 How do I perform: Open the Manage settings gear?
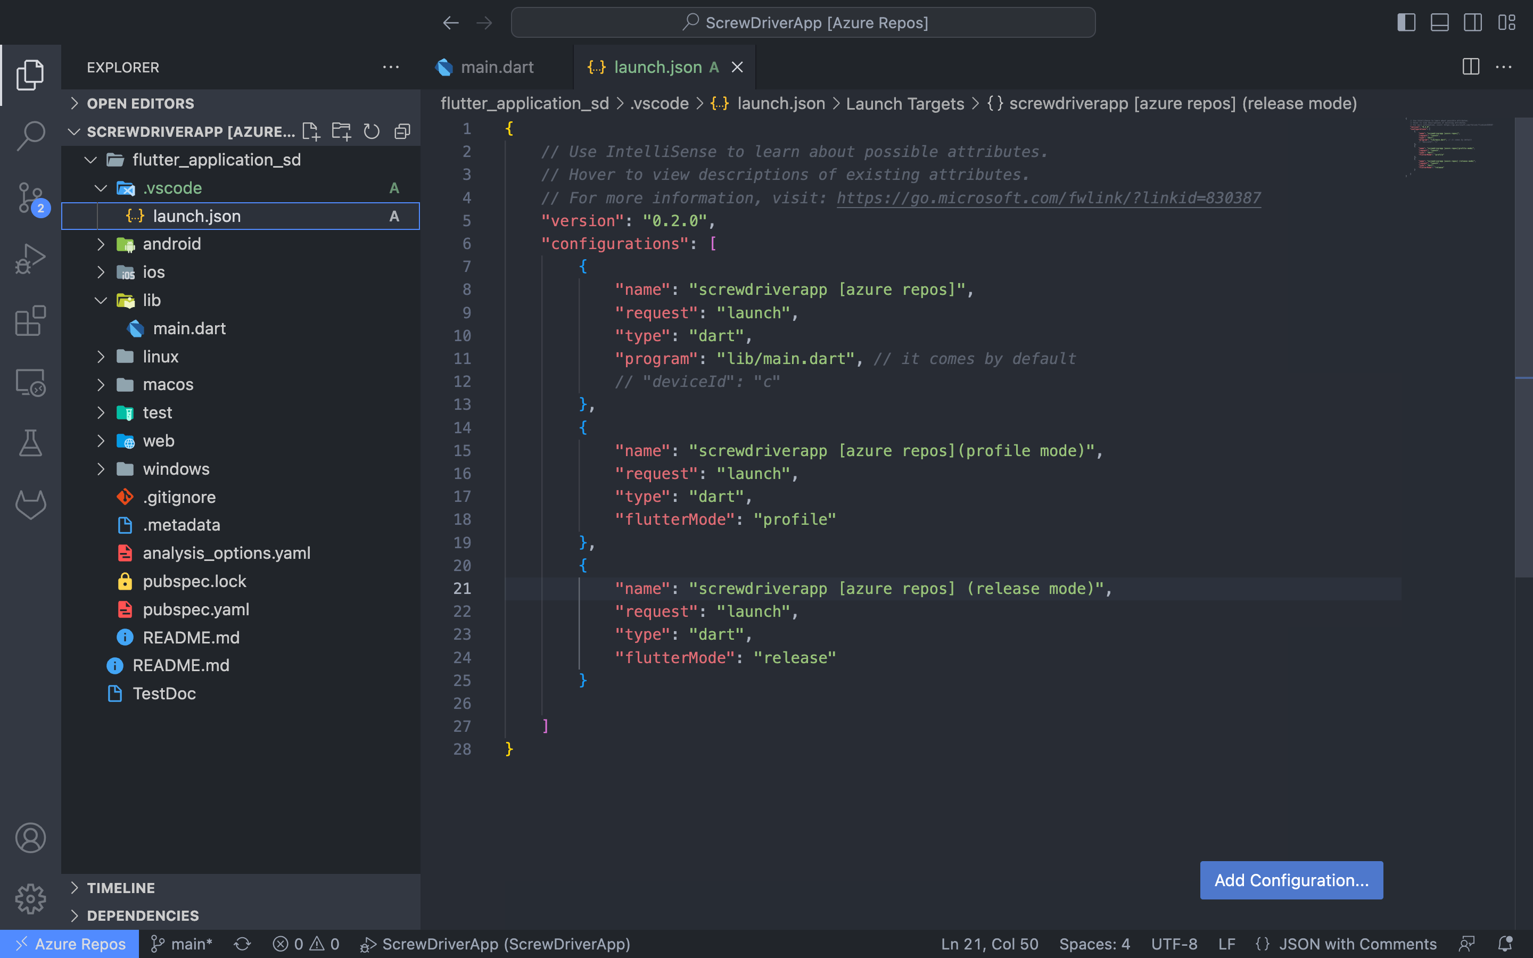(30, 898)
